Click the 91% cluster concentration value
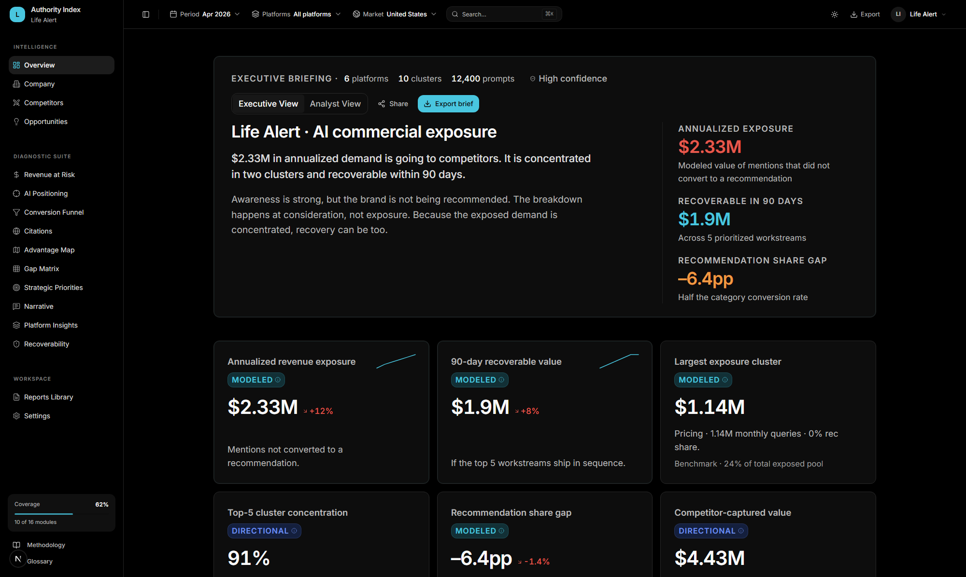Image resolution: width=966 pixels, height=577 pixels. click(x=249, y=558)
